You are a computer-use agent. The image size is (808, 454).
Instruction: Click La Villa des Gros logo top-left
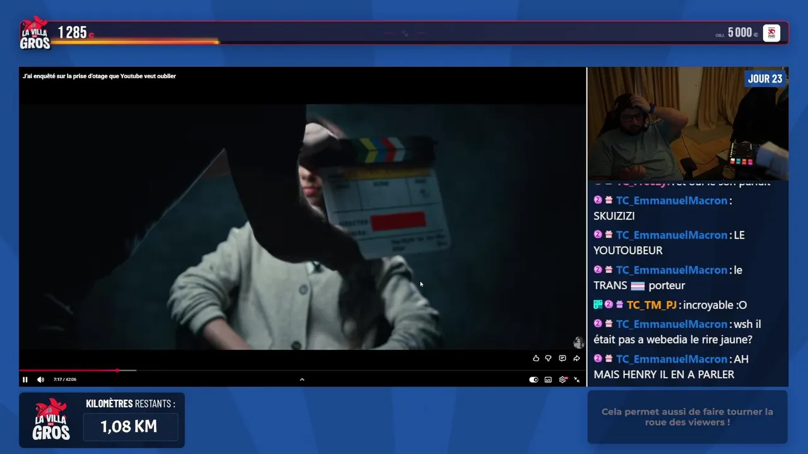(x=35, y=33)
